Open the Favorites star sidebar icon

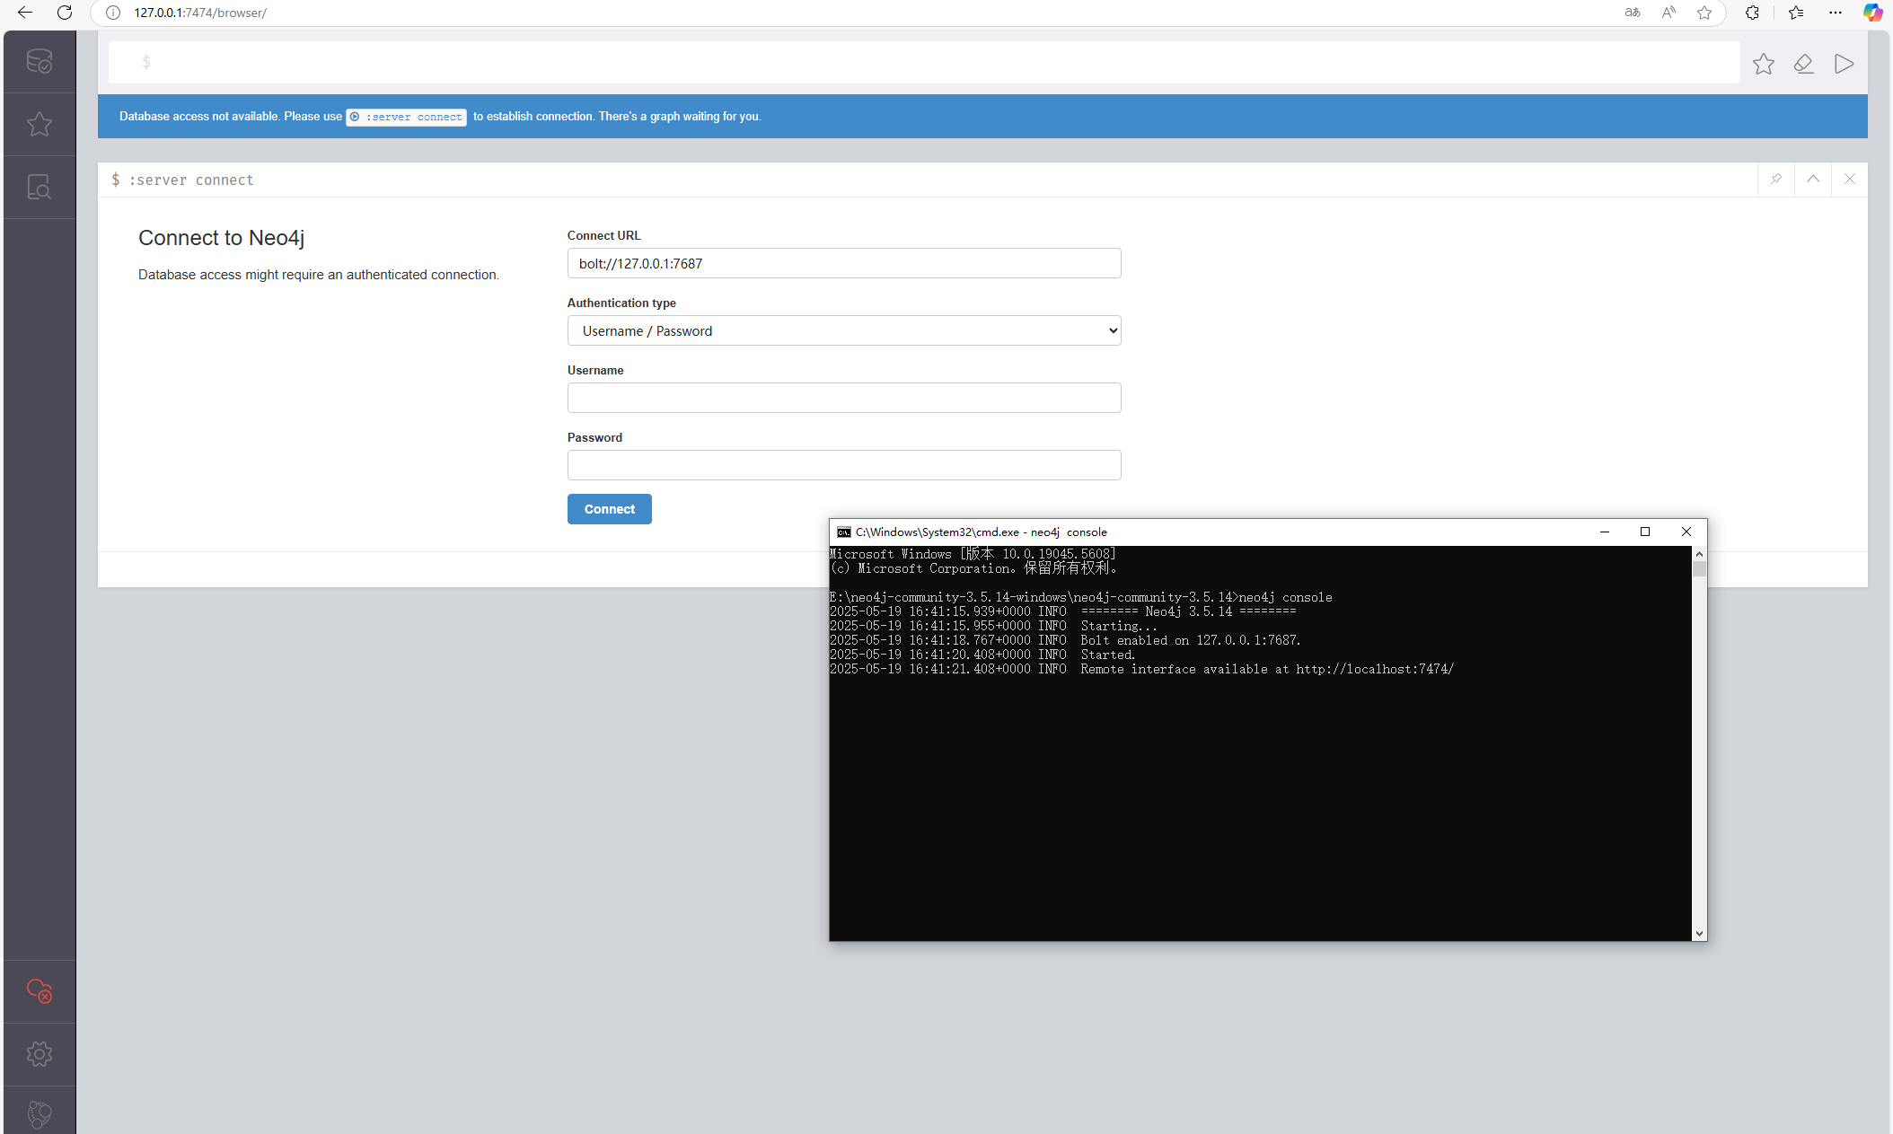40,124
